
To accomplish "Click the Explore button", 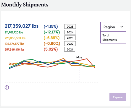I will click(118, 97).
